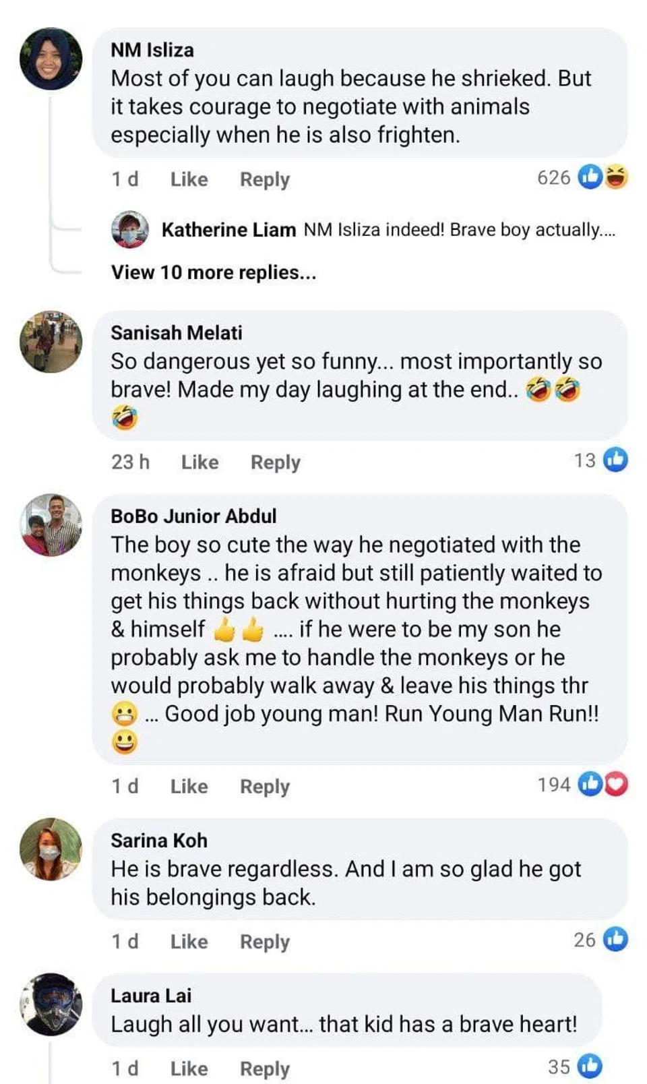647x1084 pixels.
Task: Reply to Sarina Koh's comment
Action: click(265, 942)
